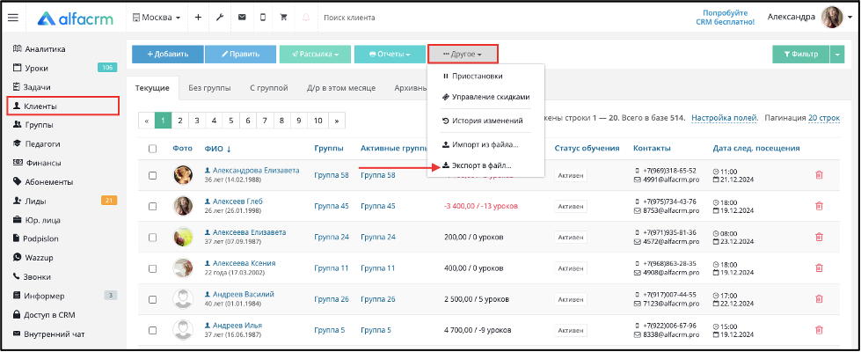Image resolution: width=861 pixels, height=352 pixels.
Task: Select Управление скидками in the menu
Action: click(485, 97)
